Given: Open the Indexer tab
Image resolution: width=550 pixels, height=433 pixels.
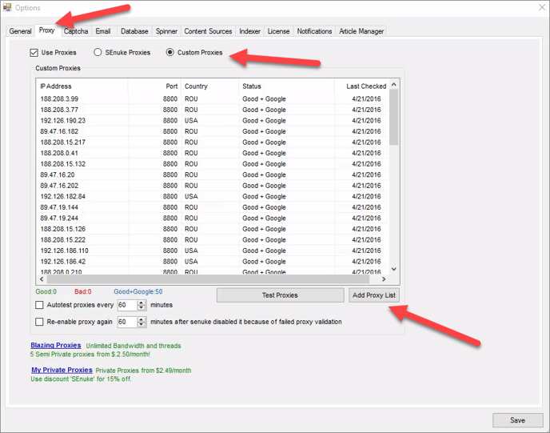Looking at the screenshot, I should point(249,31).
